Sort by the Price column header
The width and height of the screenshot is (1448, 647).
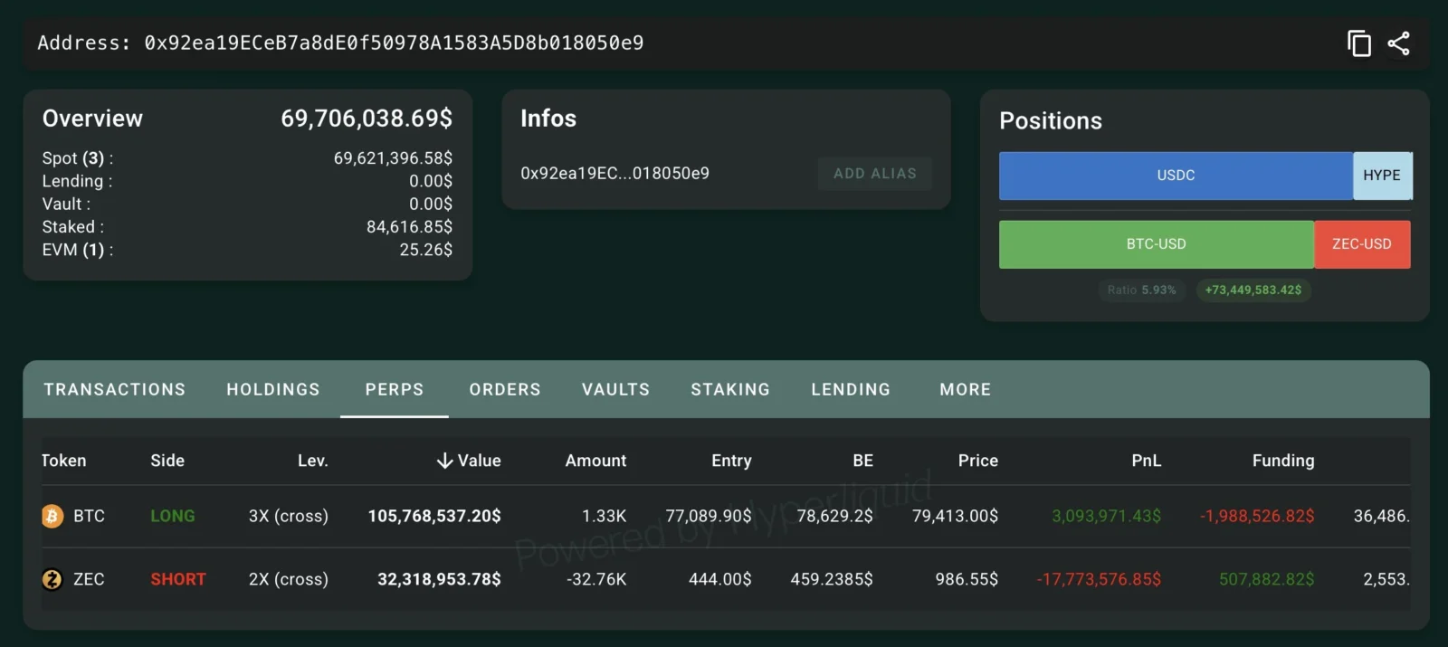point(978,461)
